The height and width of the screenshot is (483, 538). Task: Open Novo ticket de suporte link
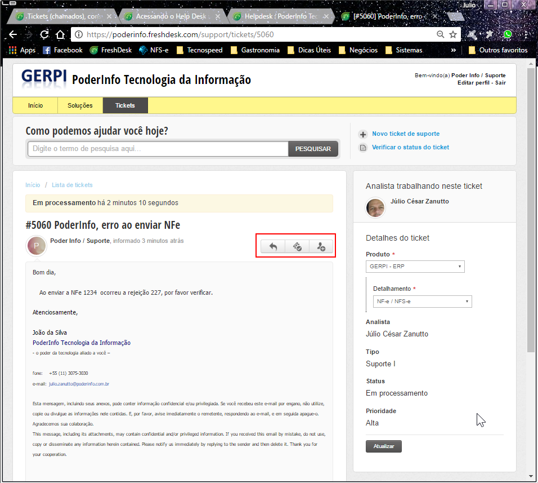click(406, 134)
